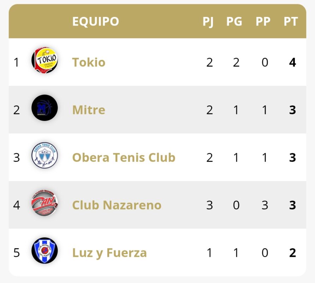The image size is (315, 283).
Task: Click Luz y Fuerza's points total of 2
Action: [x=292, y=253]
